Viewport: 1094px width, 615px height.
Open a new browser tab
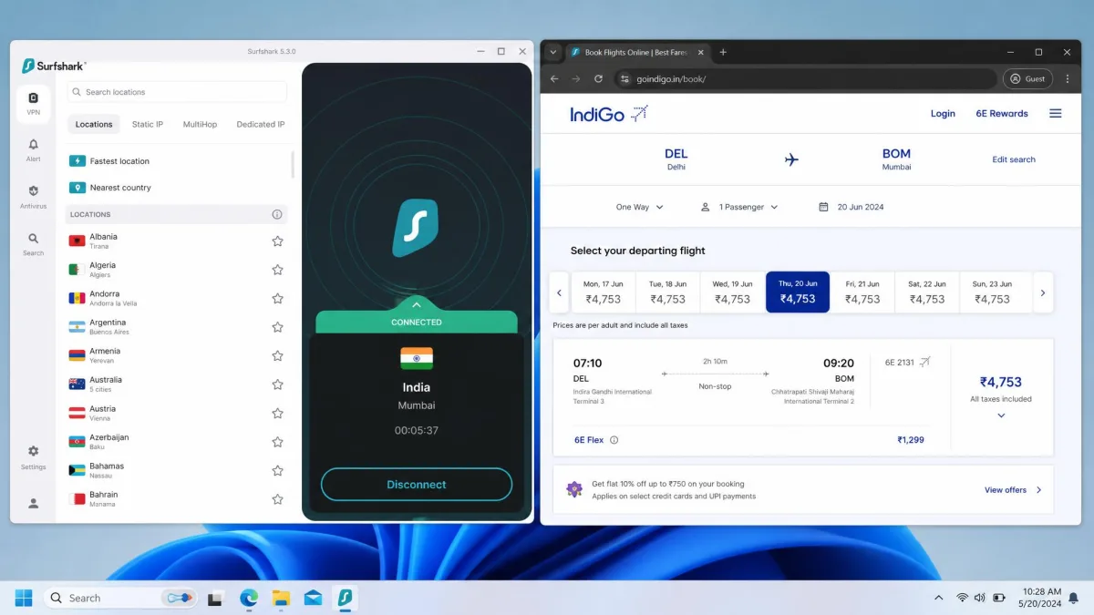click(723, 52)
